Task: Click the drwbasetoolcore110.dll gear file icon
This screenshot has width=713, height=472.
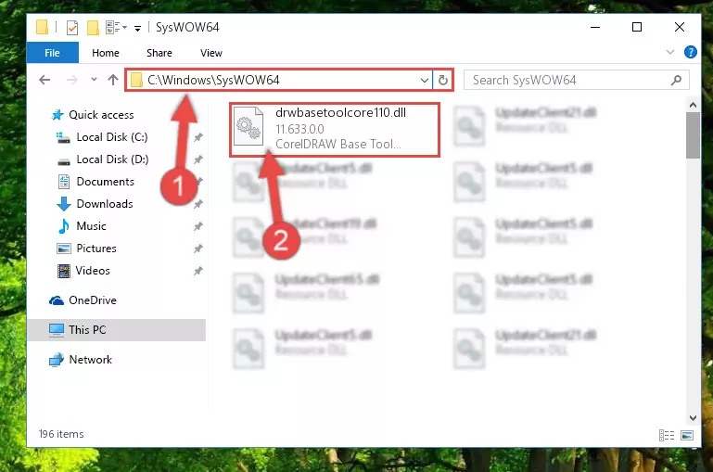Action: click(248, 127)
